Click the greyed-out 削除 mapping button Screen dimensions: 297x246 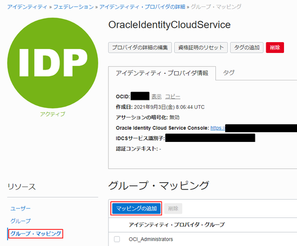coord(173,209)
